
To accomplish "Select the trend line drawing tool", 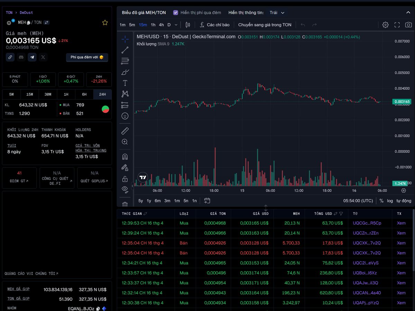I will pos(125,50).
